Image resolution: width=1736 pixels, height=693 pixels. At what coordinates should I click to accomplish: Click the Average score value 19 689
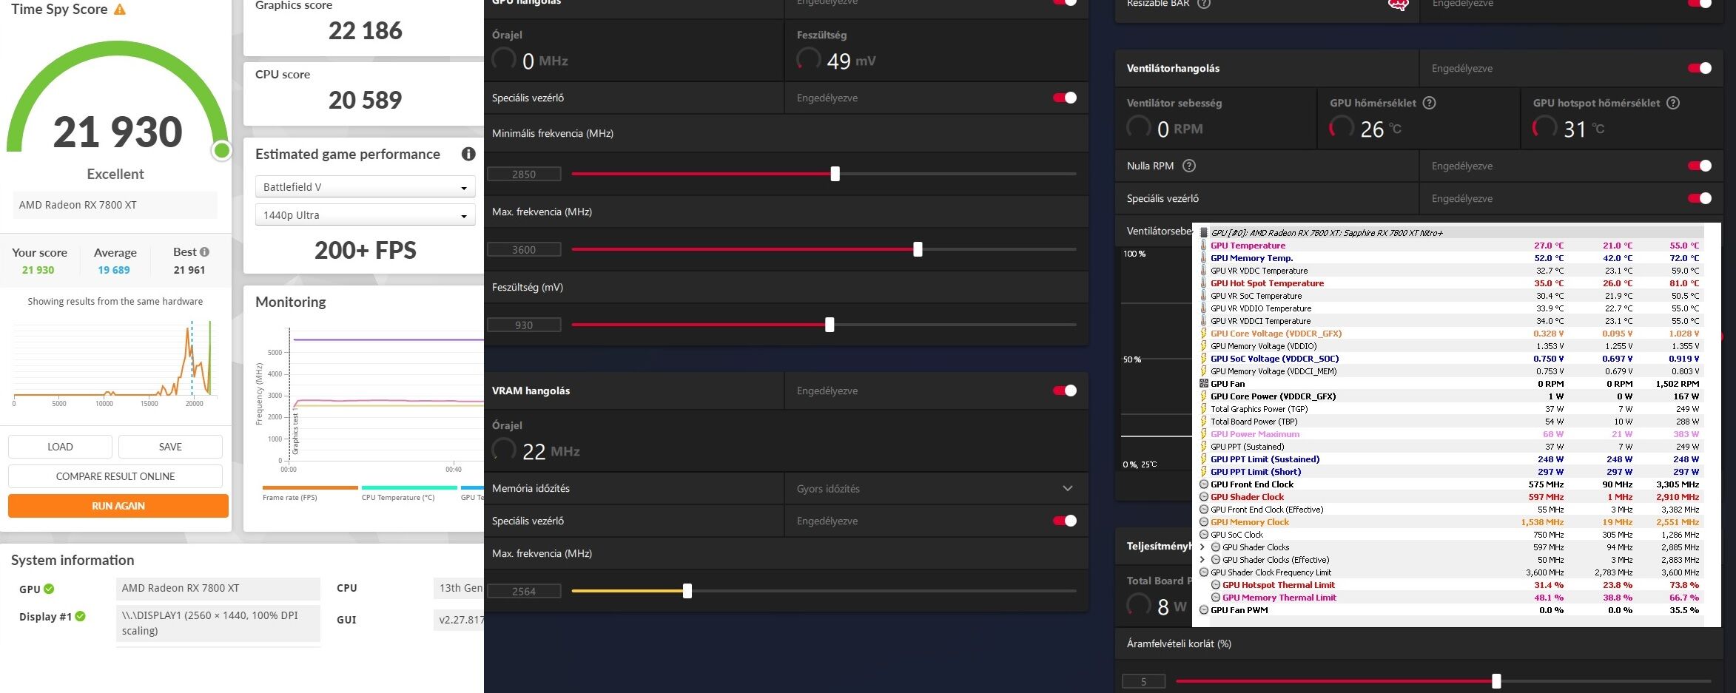pos(114,270)
